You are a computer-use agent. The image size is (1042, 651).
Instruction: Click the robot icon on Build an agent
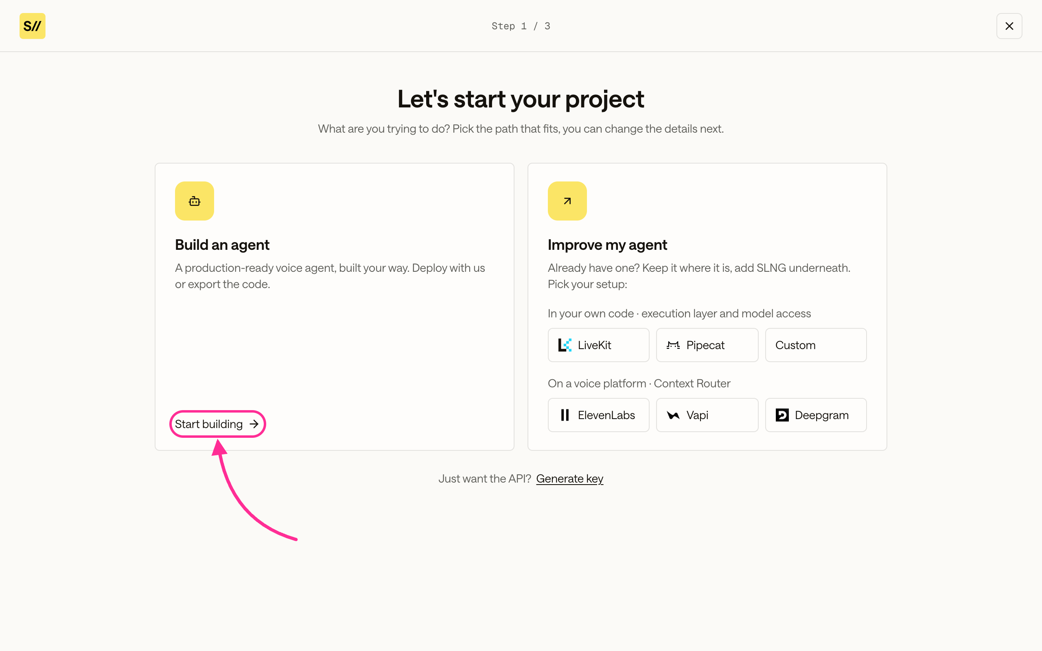[x=194, y=201]
